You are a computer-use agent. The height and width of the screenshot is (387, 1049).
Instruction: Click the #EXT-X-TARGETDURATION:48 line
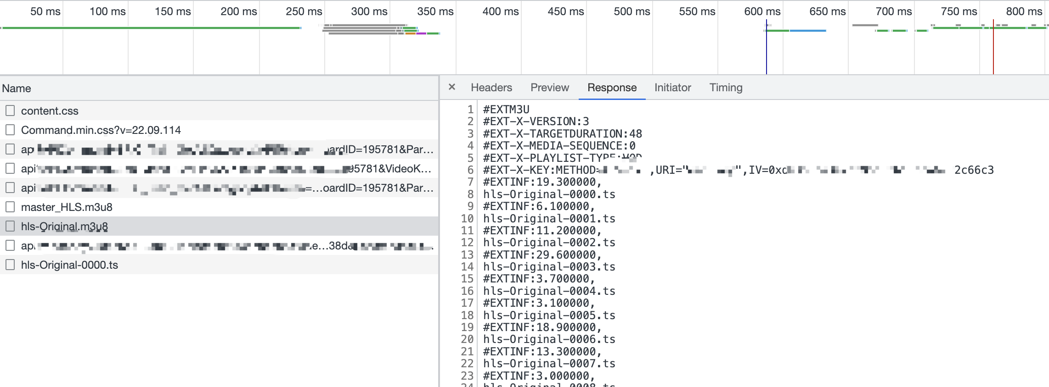coord(563,134)
